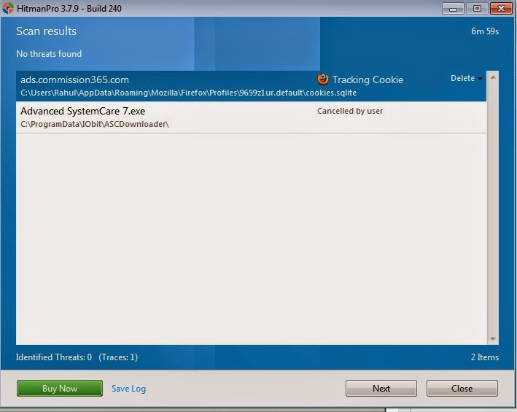Click the No threats found message
This screenshot has width=517, height=412.
49,54
